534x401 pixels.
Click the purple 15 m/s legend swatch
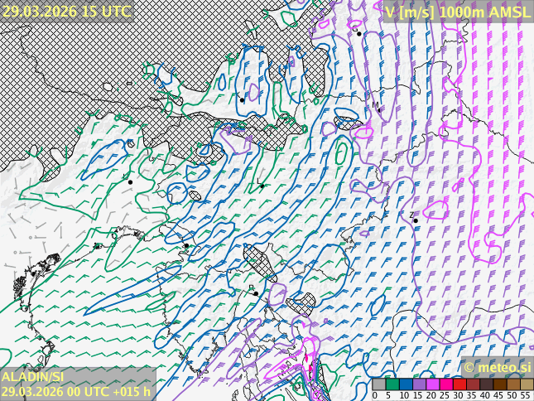419,384
